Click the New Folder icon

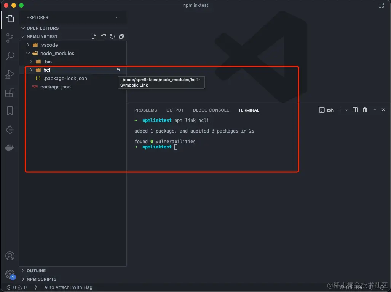103,36
